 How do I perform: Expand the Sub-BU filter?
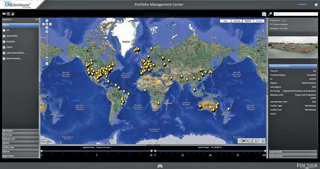point(20,143)
